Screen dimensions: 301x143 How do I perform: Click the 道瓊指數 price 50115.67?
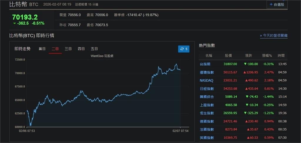[x=230, y=72]
